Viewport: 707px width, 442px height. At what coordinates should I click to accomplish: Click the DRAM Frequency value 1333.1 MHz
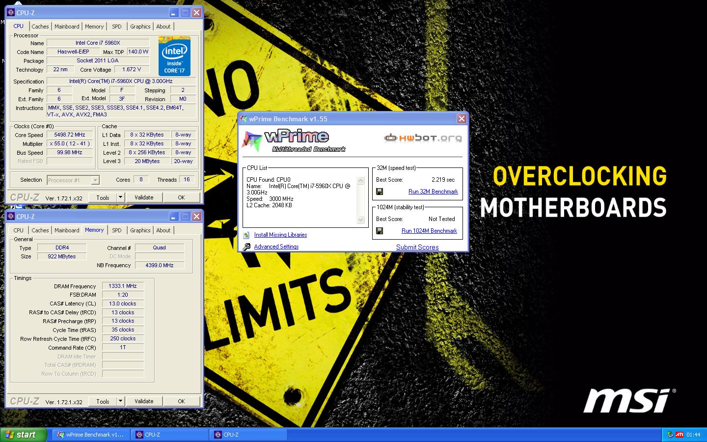[x=123, y=286]
